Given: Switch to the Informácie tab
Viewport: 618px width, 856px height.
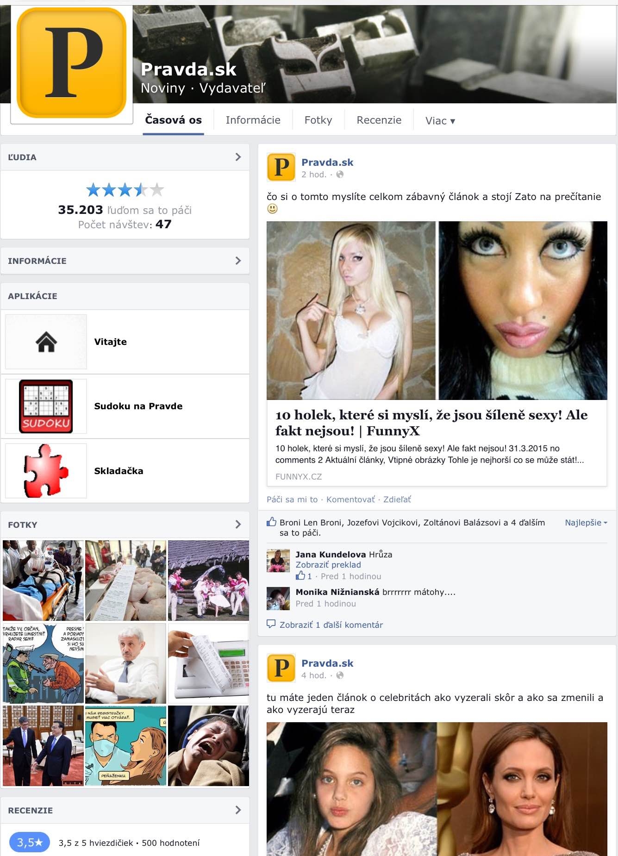Looking at the screenshot, I should tap(253, 120).
